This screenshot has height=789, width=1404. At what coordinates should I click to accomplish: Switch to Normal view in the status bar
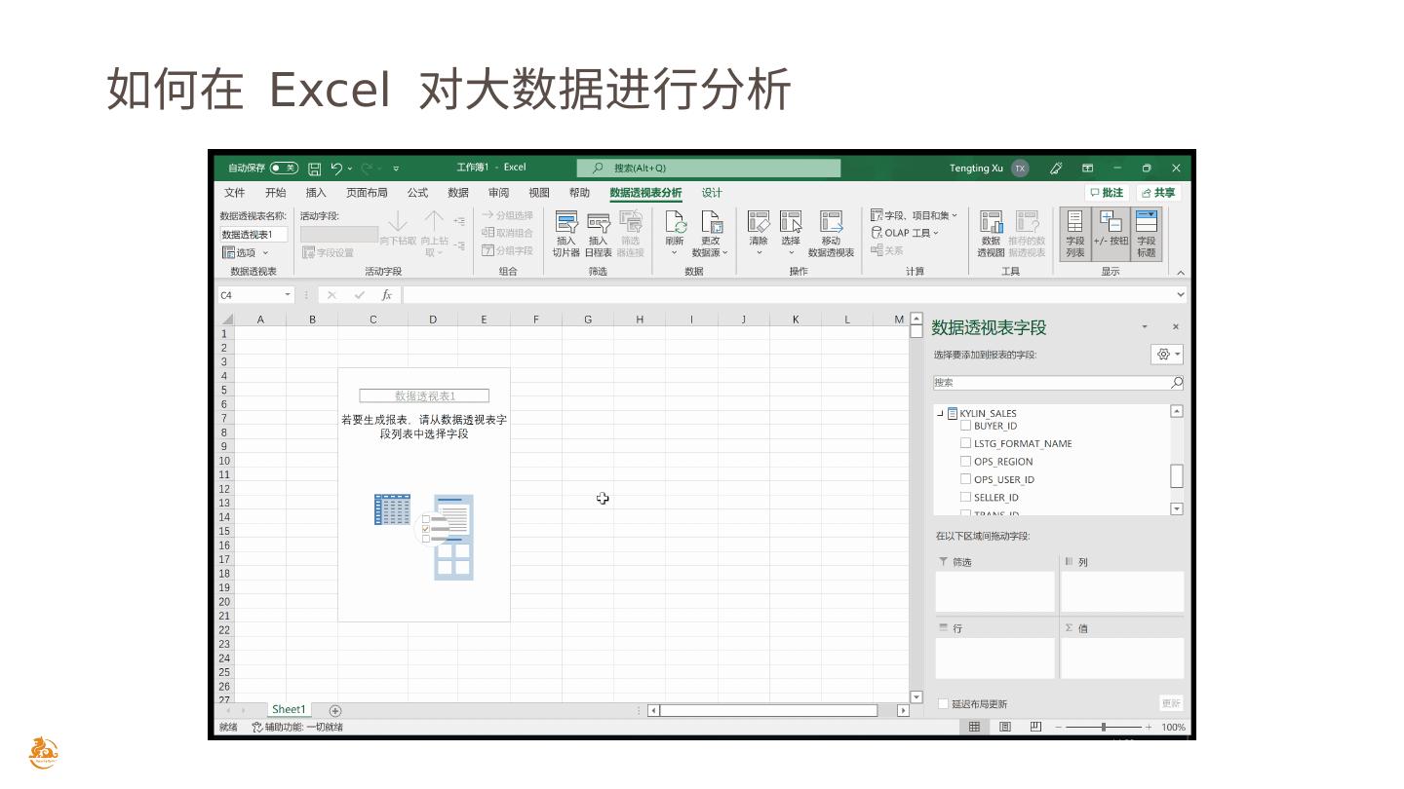coord(974,727)
